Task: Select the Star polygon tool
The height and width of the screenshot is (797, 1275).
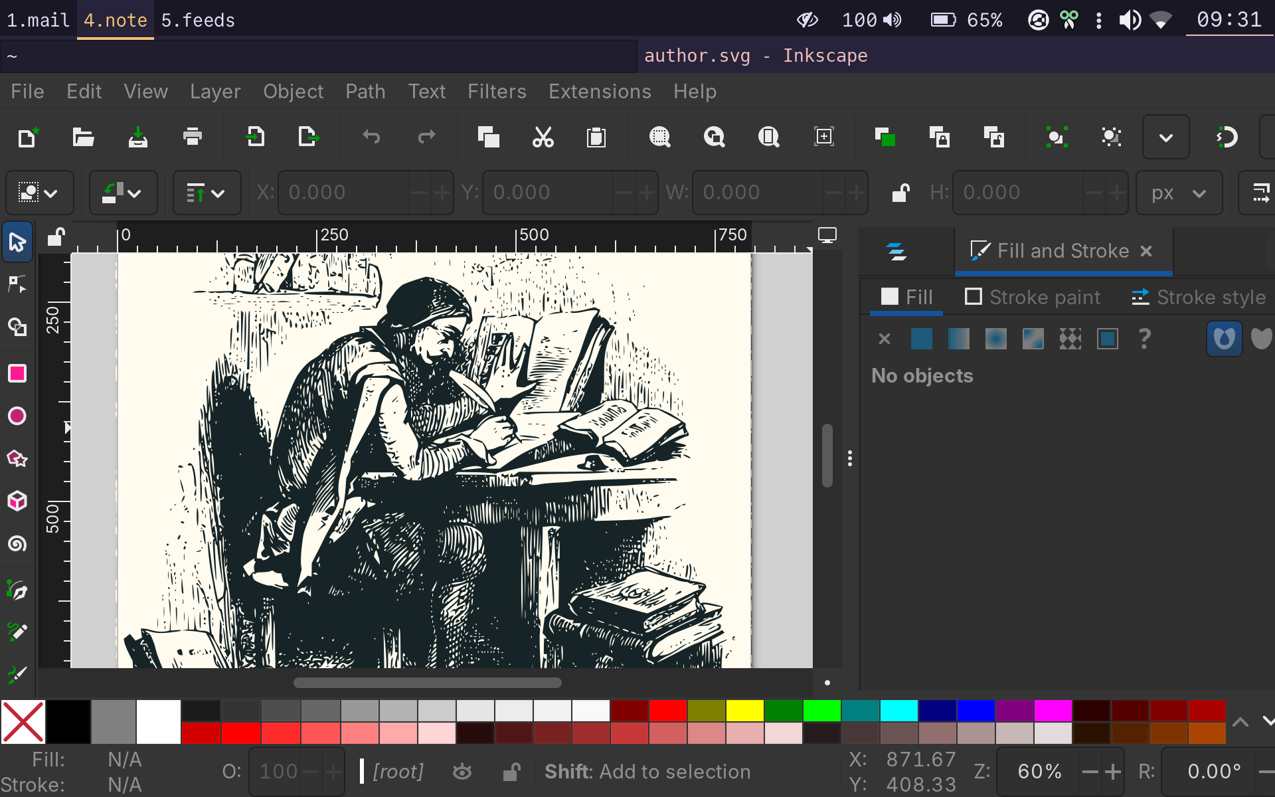Action: (17, 458)
